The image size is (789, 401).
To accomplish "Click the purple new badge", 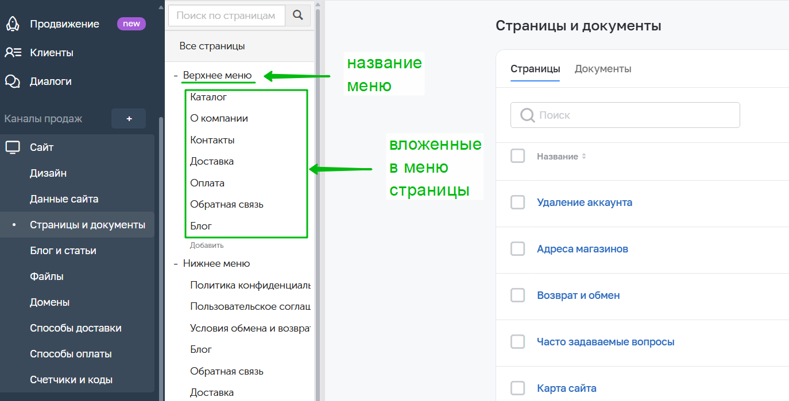I will (x=131, y=24).
